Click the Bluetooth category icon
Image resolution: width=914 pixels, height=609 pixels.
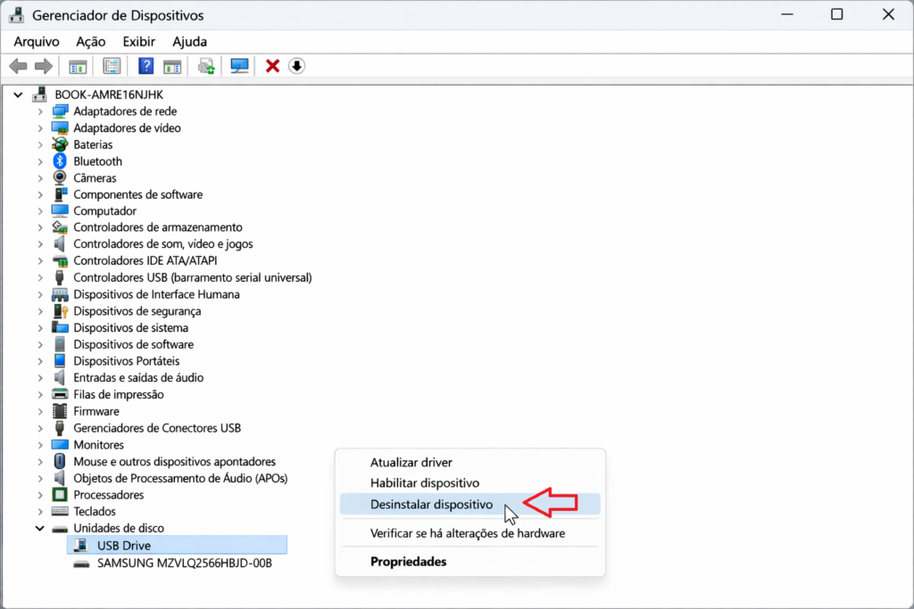[x=60, y=161]
